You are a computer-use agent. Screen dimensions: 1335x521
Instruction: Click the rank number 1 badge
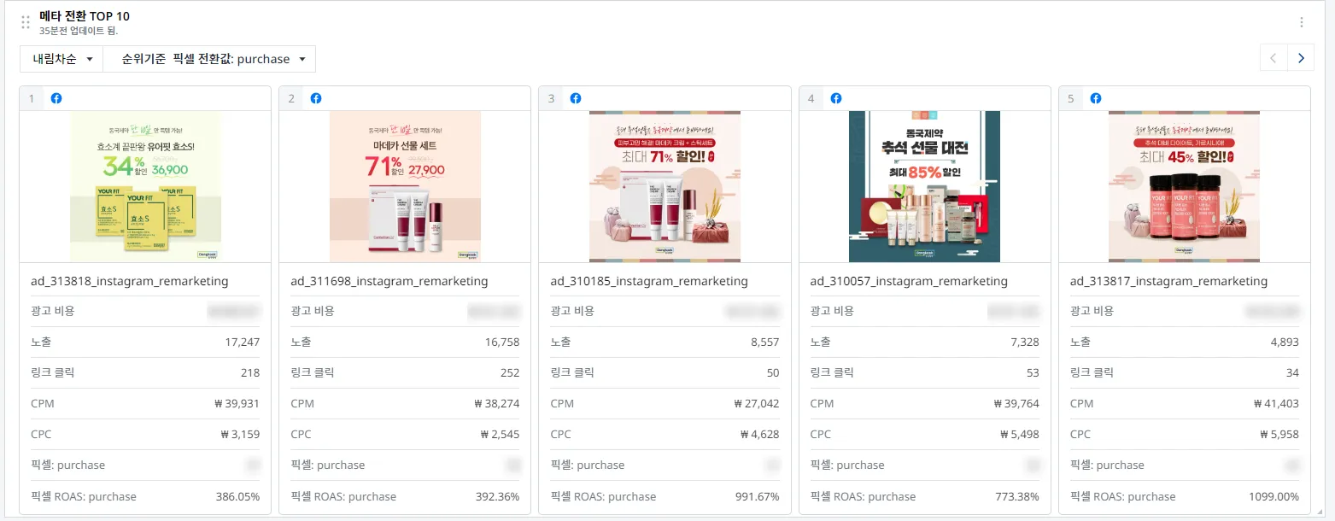(32, 98)
